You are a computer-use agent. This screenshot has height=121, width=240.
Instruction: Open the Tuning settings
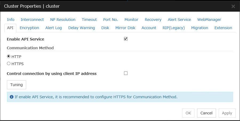17,85
